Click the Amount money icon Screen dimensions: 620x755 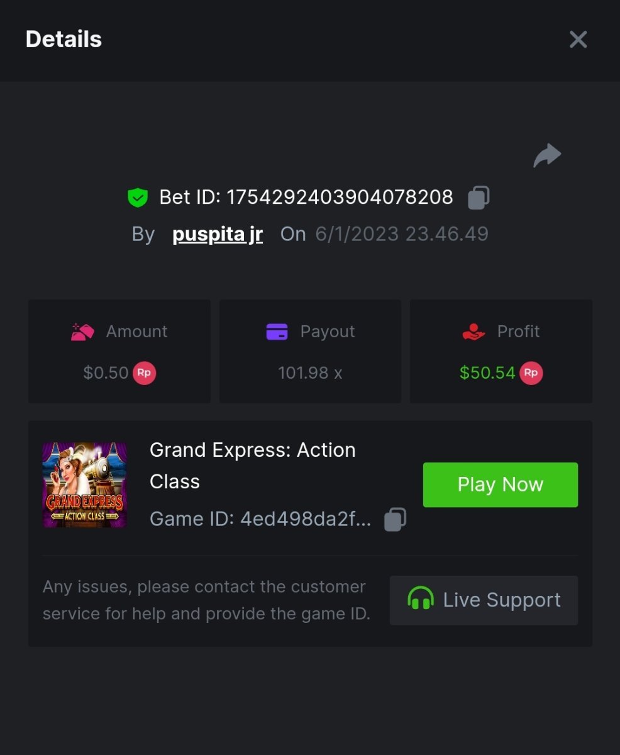pyautogui.click(x=82, y=332)
